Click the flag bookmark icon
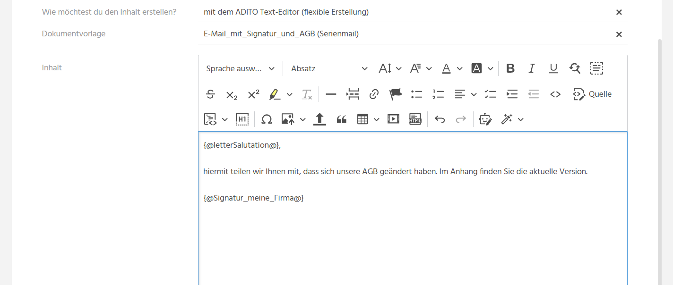673x285 pixels. pyautogui.click(x=396, y=94)
